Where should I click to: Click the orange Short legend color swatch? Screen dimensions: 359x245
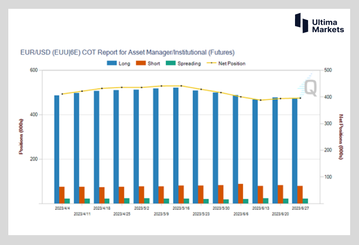coord(140,63)
